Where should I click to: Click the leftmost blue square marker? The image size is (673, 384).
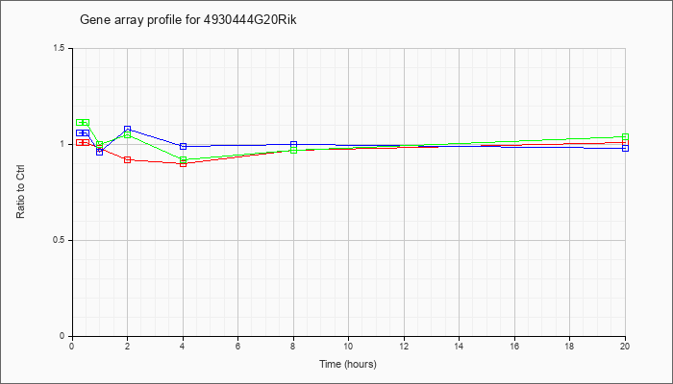click(80, 132)
